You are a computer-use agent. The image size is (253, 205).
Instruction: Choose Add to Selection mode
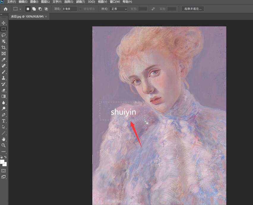coord(34,9)
